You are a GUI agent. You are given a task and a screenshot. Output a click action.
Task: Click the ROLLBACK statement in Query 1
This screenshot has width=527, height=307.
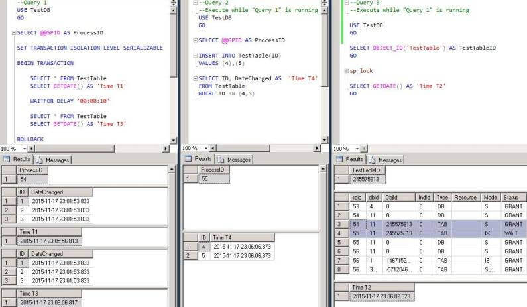[x=30, y=139]
